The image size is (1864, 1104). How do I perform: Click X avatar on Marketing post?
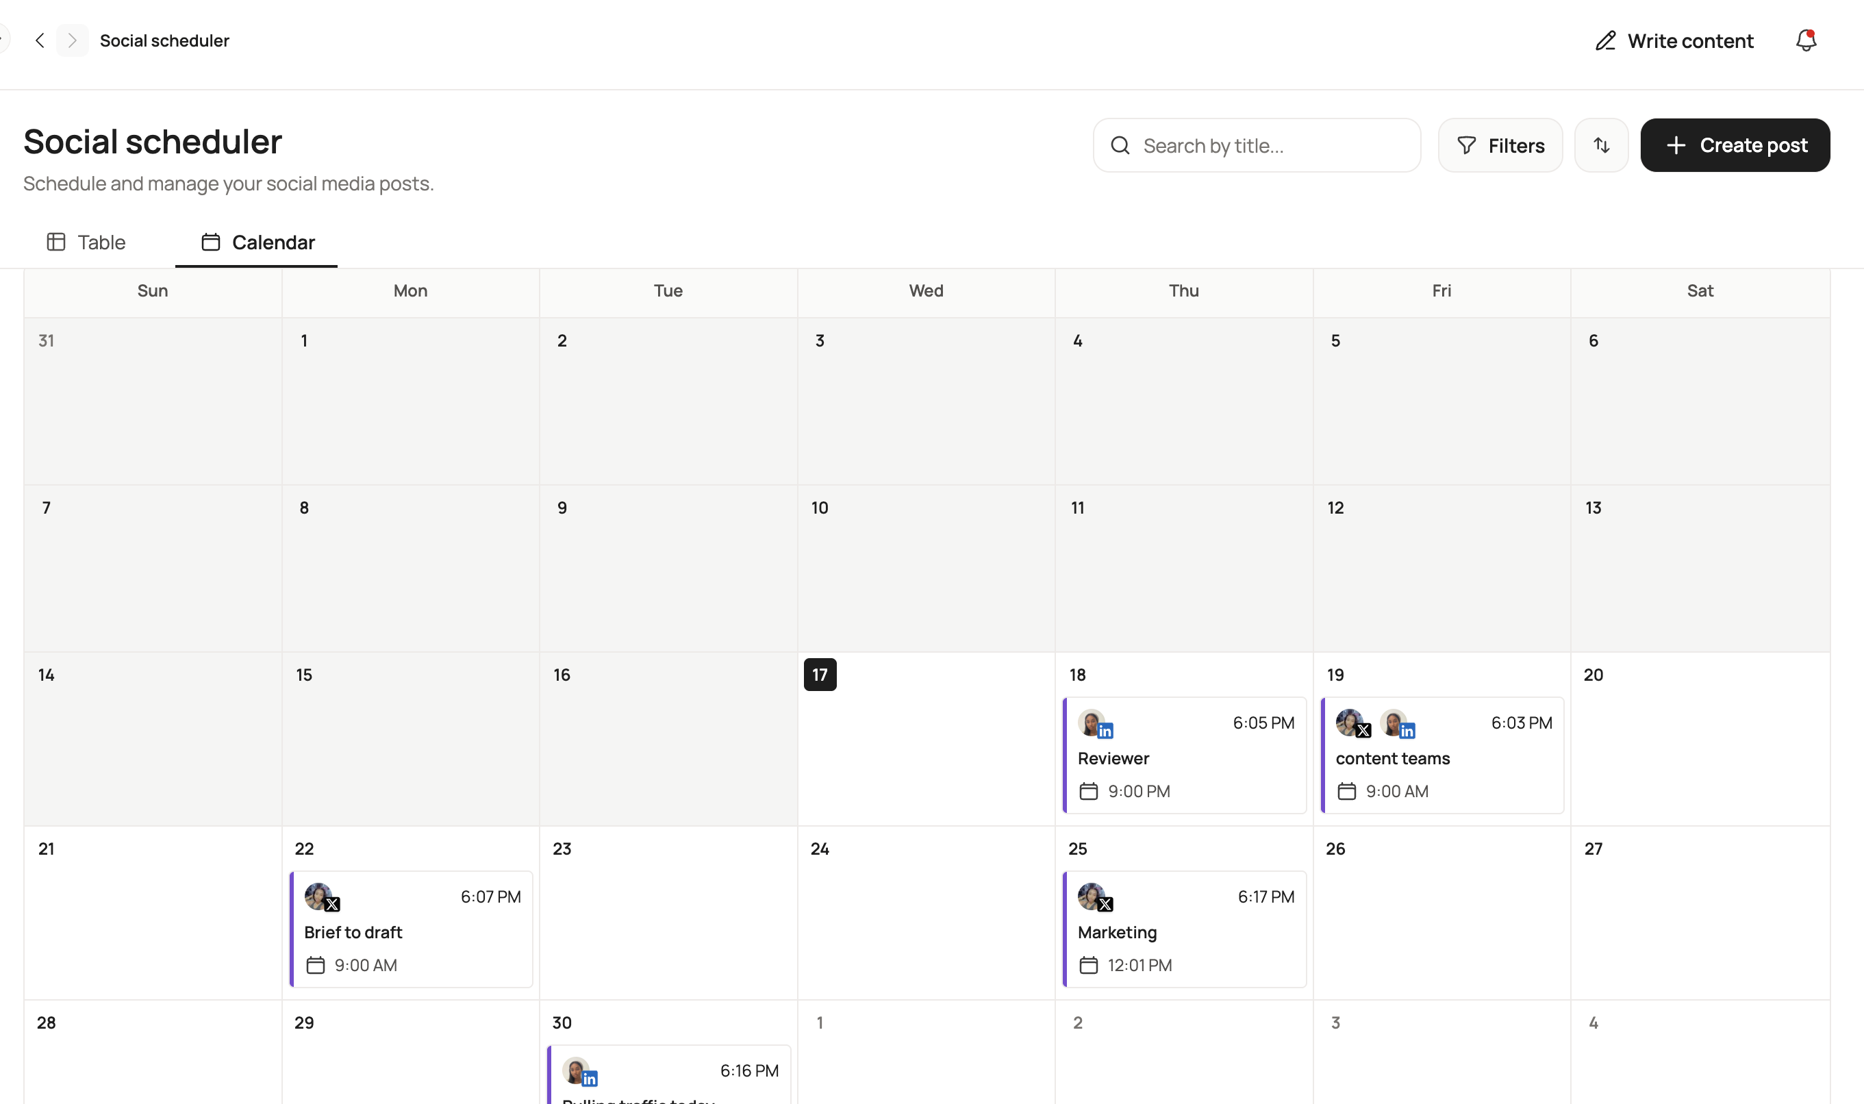pyautogui.click(x=1094, y=896)
